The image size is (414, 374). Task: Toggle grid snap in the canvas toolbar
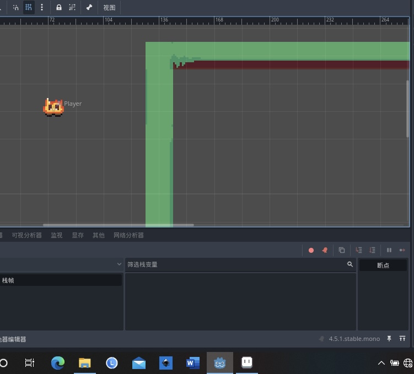29,7
